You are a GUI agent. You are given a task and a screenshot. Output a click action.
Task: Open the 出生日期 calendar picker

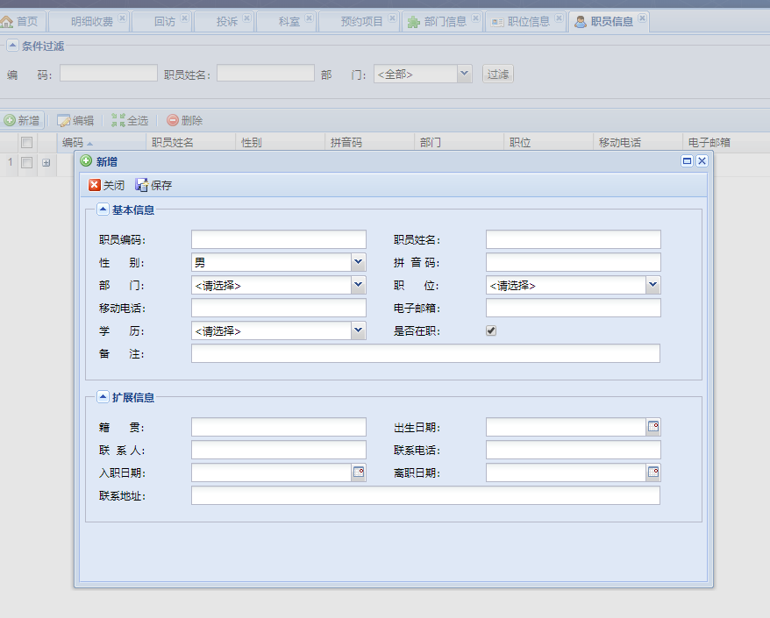click(653, 427)
